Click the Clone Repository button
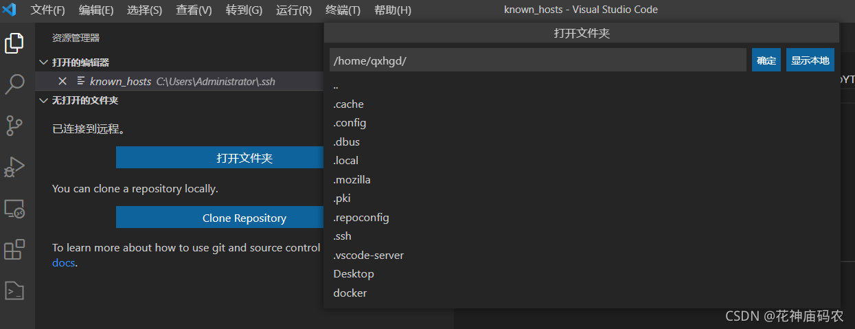 point(220,218)
